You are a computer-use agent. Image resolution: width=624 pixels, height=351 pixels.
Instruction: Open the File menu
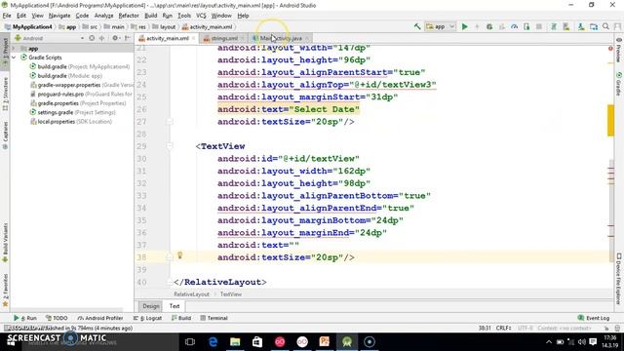click(x=7, y=16)
